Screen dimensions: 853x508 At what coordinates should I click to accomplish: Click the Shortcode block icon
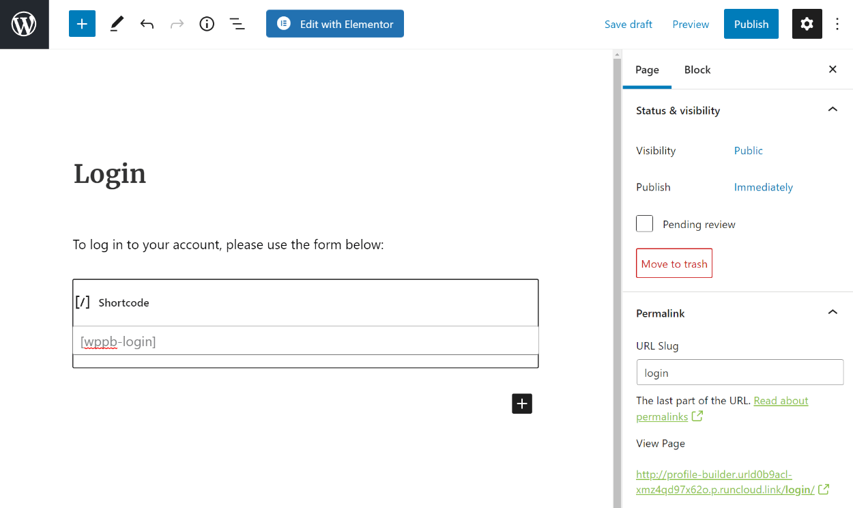tap(83, 302)
